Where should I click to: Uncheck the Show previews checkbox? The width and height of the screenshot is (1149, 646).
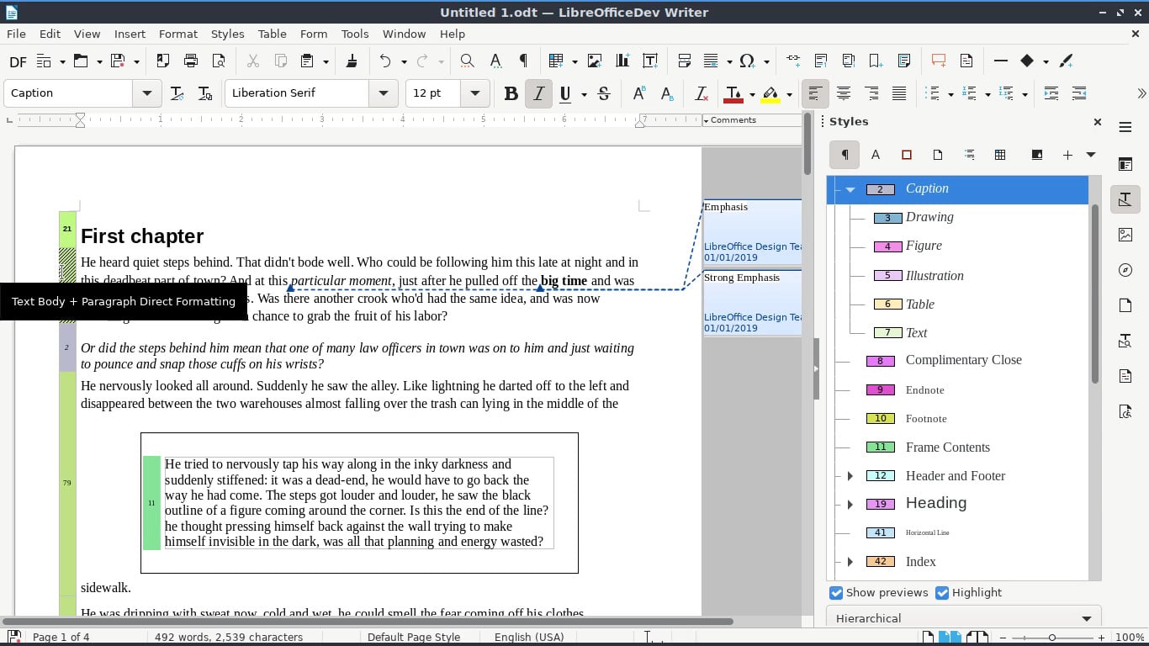click(x=836, y=593)
